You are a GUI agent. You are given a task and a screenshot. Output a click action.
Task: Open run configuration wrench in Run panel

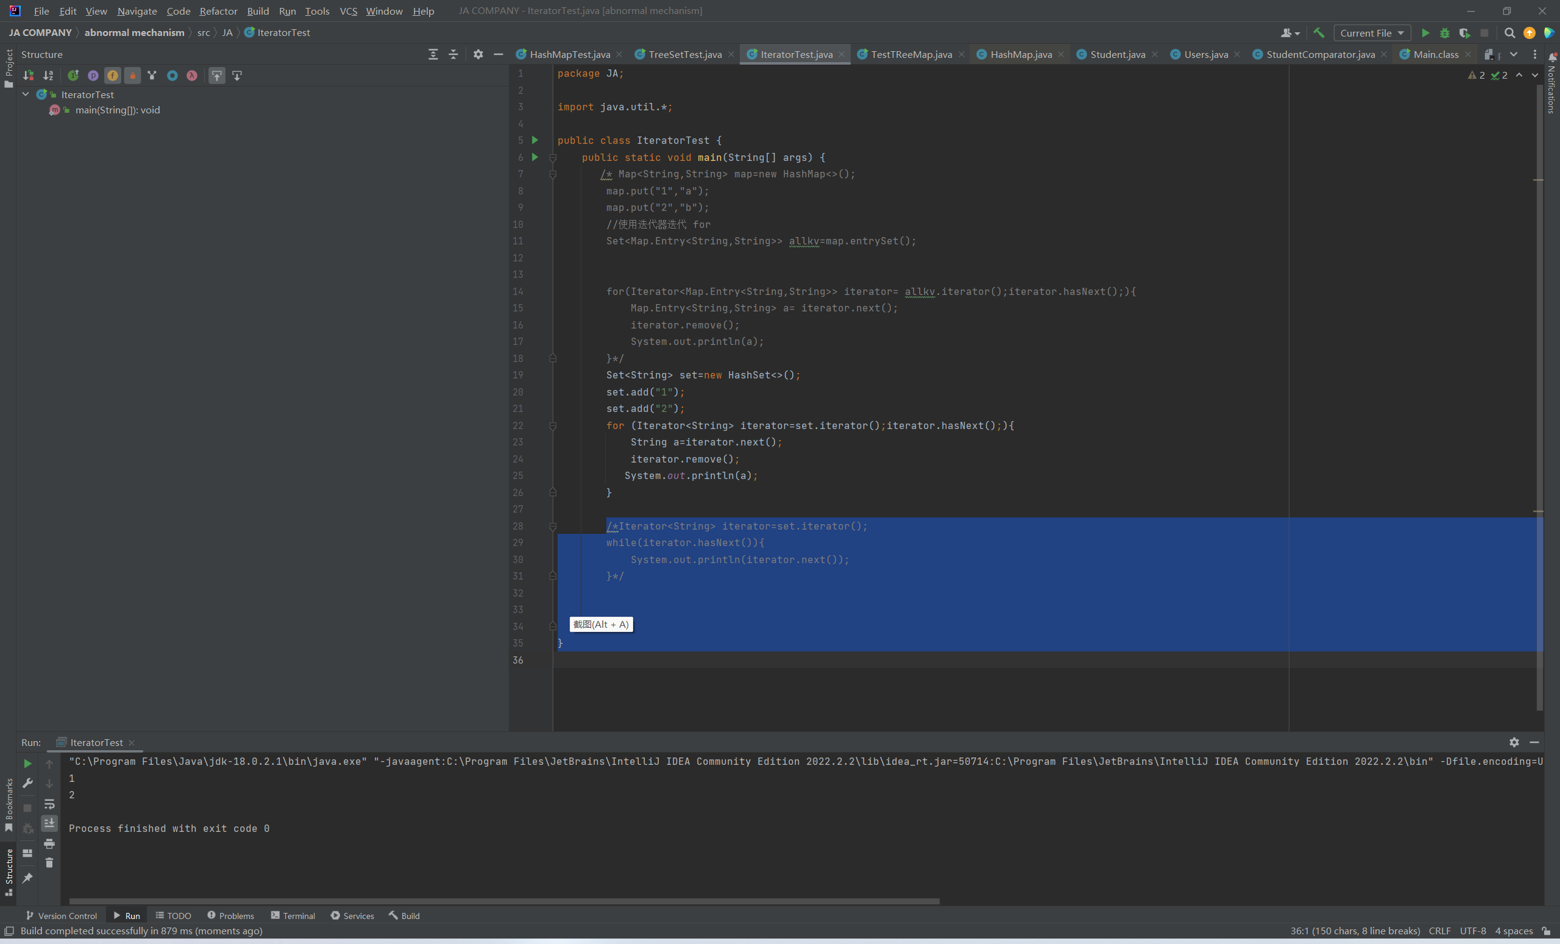click(x=27, y=783)
